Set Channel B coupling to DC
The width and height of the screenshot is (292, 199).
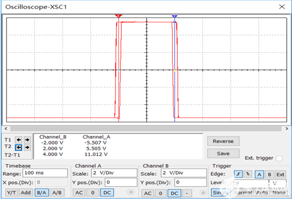coord(174,193)
